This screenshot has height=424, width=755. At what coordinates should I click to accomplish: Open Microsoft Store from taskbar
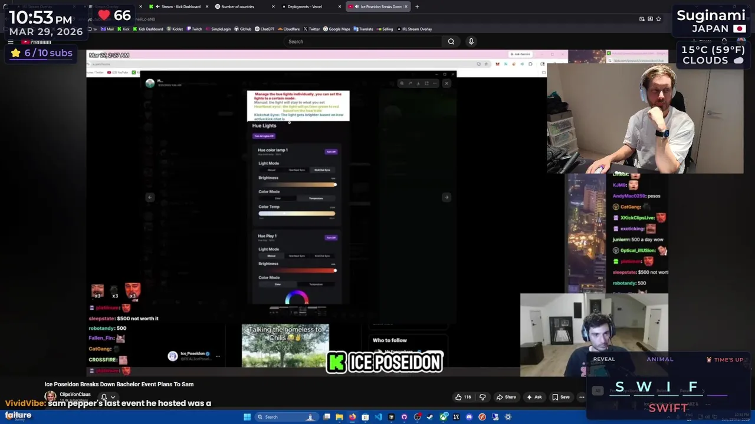click(365, 417)
